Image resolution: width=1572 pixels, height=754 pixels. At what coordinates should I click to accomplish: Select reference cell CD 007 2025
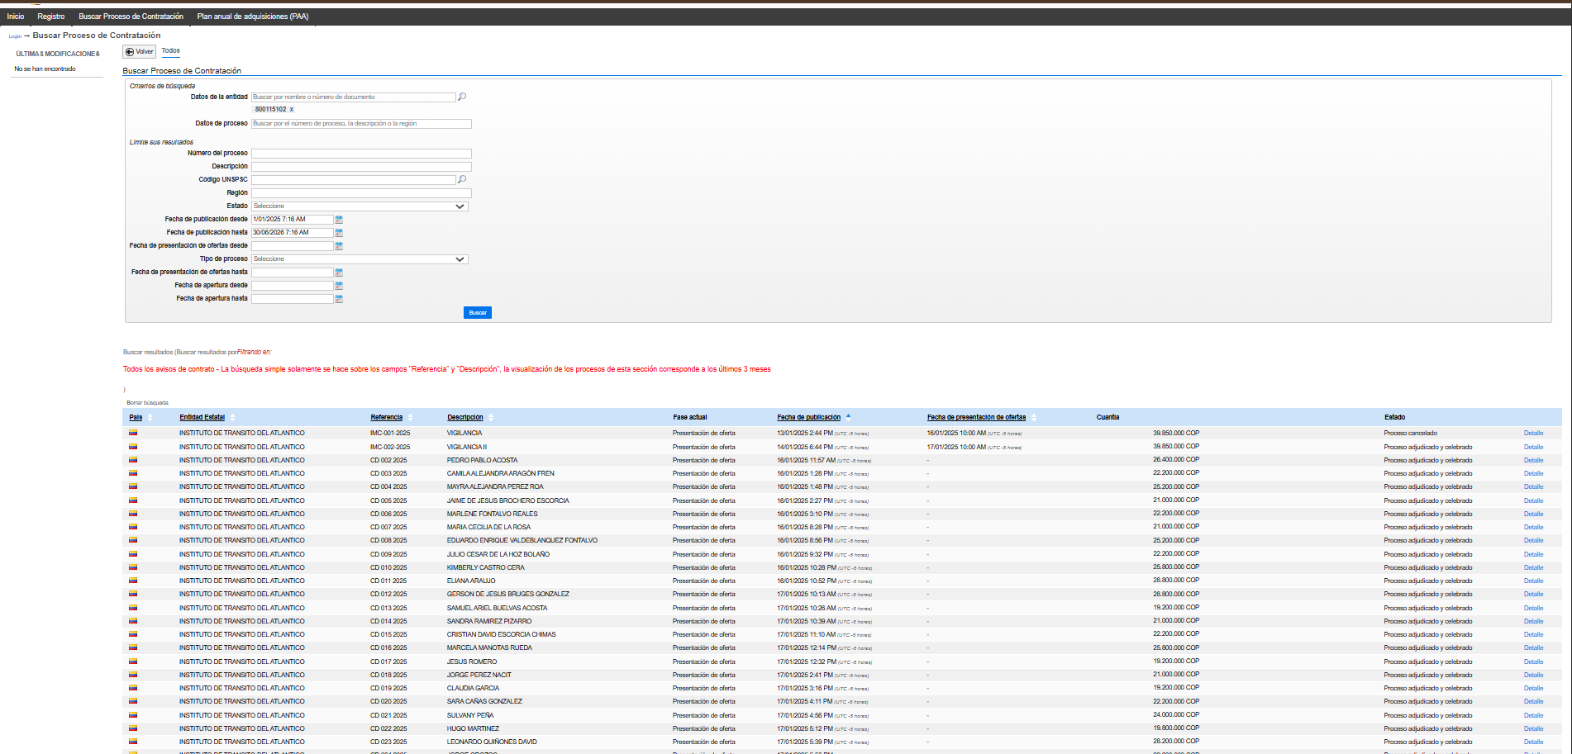388,527
